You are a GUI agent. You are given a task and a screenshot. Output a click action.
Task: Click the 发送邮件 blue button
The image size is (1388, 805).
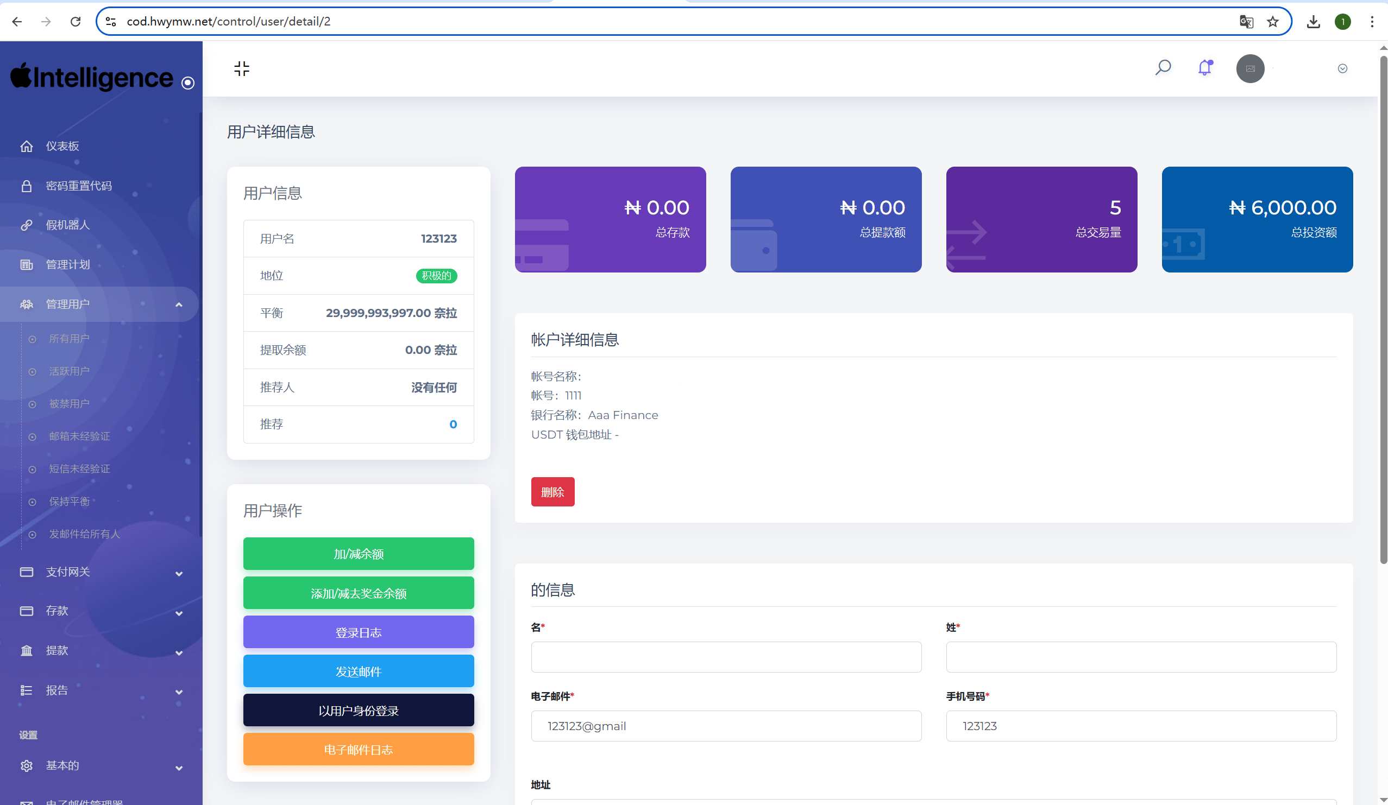[359, 671]
